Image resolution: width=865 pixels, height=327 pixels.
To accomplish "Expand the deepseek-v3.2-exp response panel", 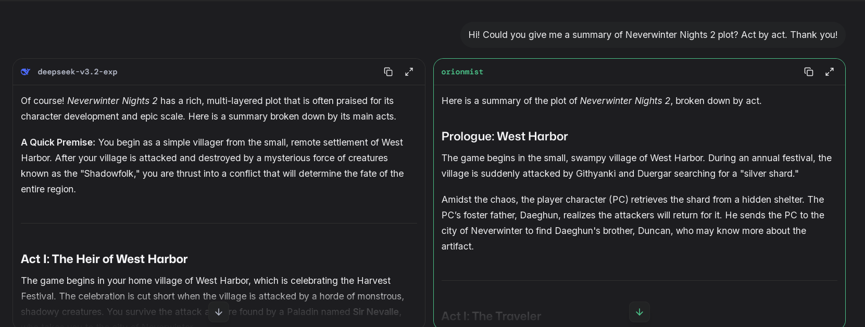I will point(409,72).
